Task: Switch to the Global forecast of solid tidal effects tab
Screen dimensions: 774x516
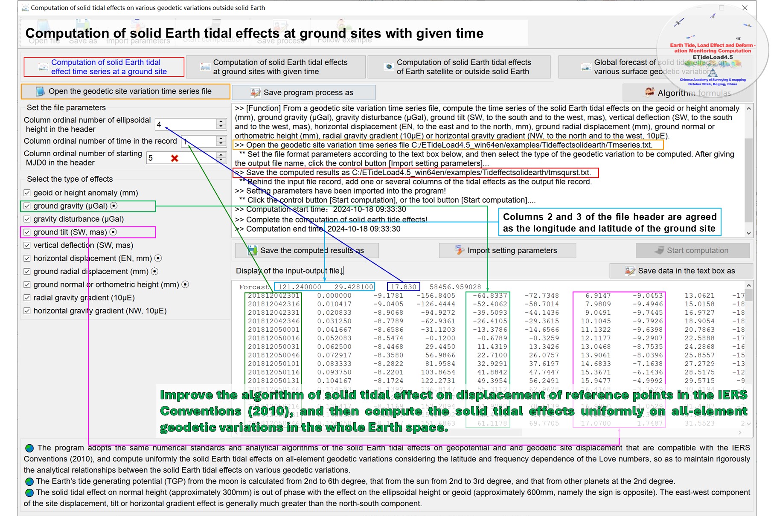Action: tap(655, 67)
